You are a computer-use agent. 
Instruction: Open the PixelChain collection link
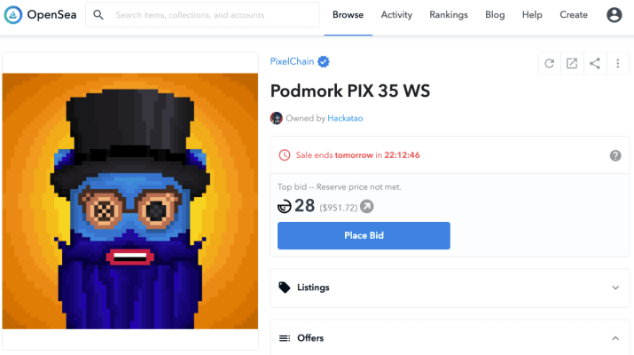click(x=292, y=61)
